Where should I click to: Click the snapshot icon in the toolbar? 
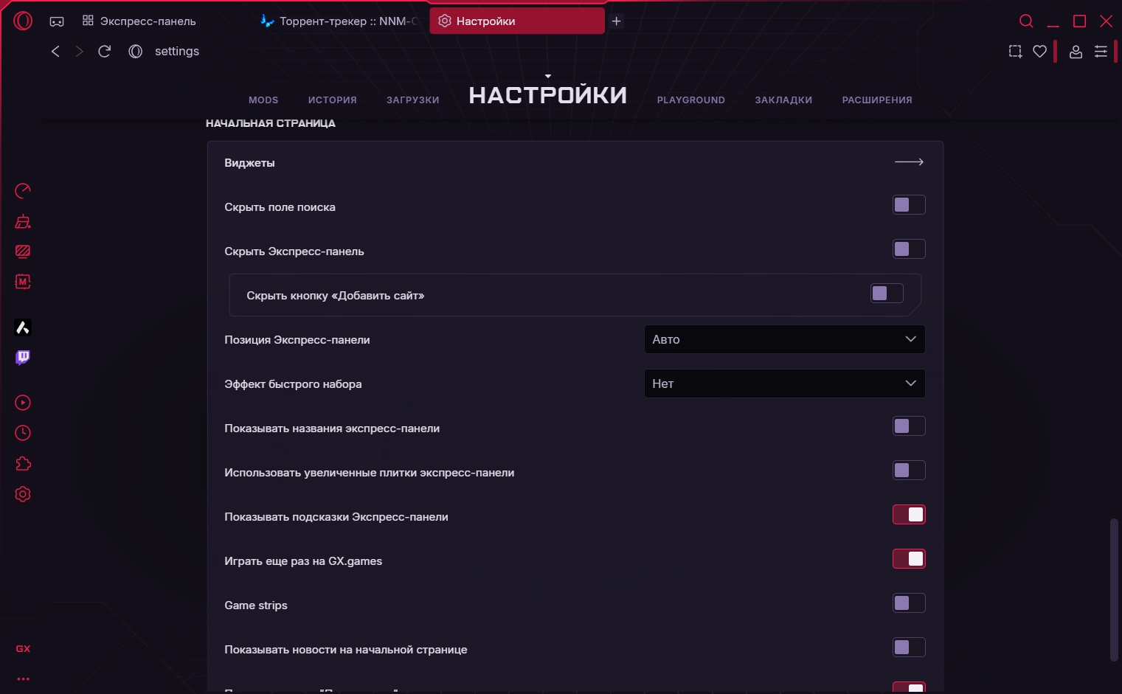[x=1015, y=52]
